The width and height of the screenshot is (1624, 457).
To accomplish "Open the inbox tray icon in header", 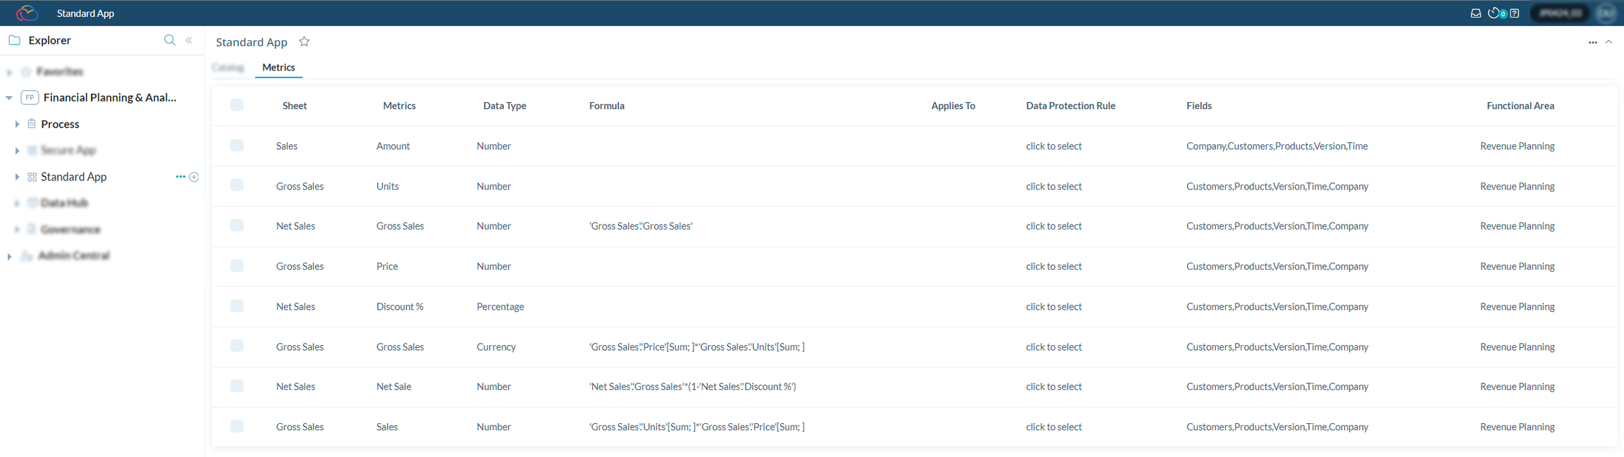I will pos(1475,13).
